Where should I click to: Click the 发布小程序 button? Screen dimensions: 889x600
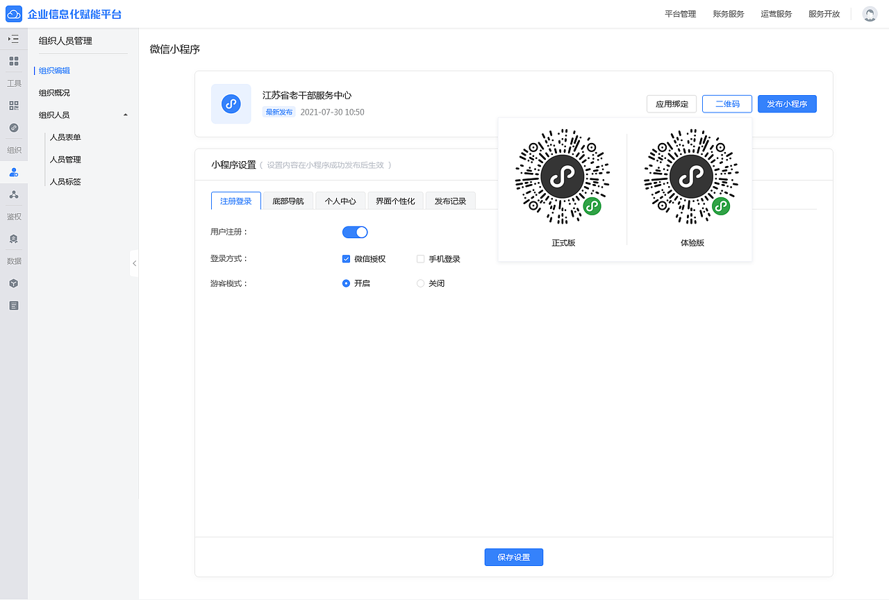tap(787, 104)
